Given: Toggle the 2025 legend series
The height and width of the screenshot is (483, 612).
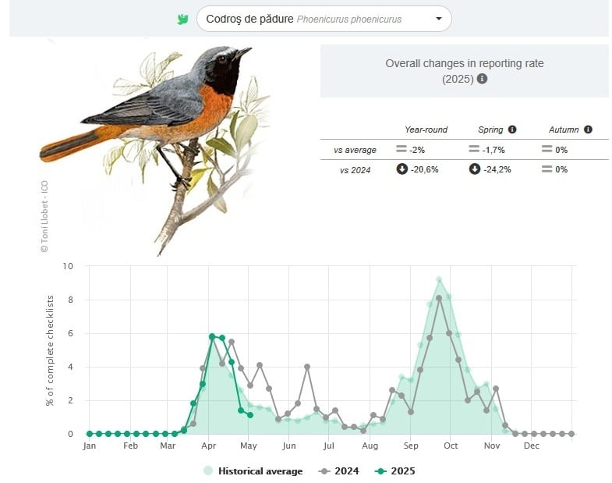Looking at the screenshot, I should click(x=394, y=471).
